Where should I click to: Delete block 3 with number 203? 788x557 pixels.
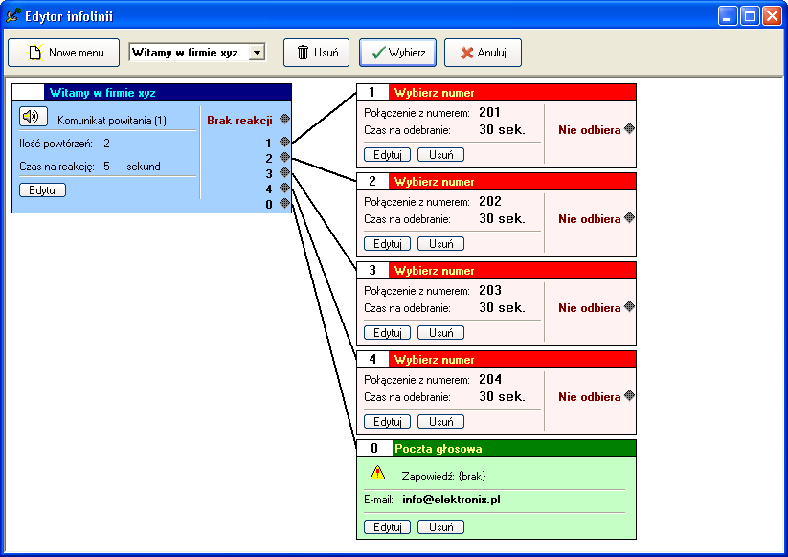click(440, 332)
